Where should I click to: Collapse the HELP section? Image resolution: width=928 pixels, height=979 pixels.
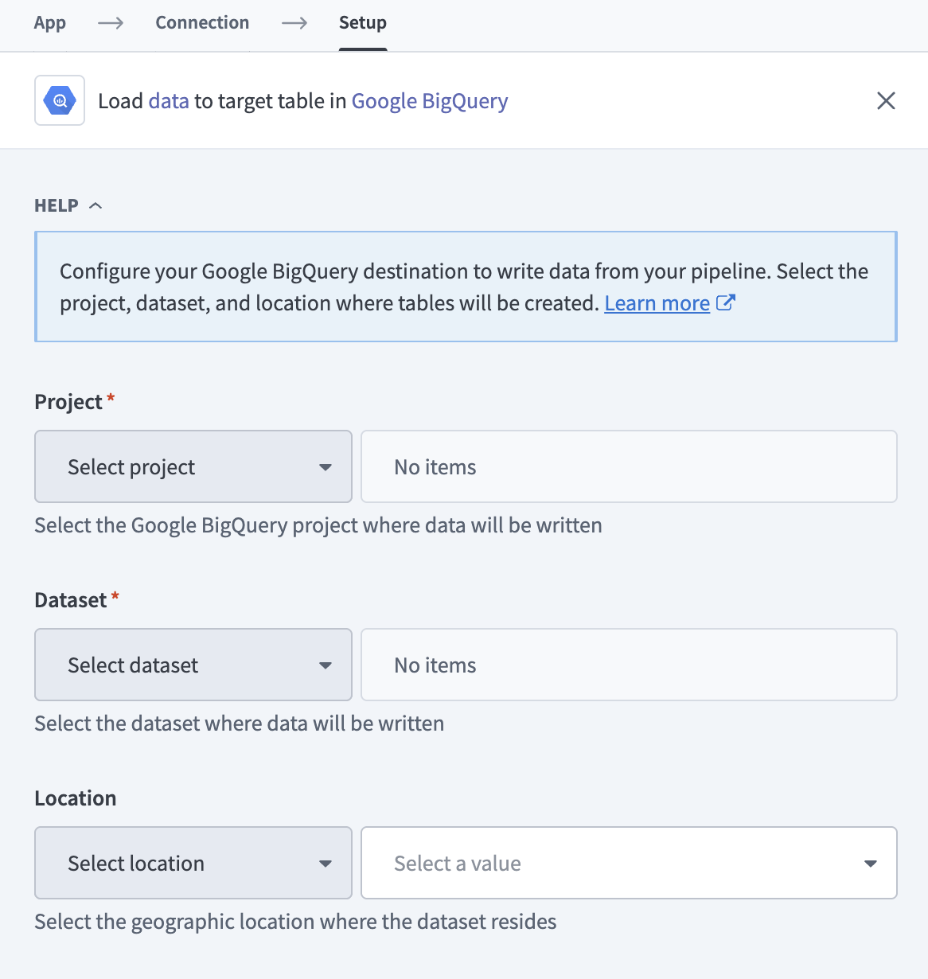[96, 205]
